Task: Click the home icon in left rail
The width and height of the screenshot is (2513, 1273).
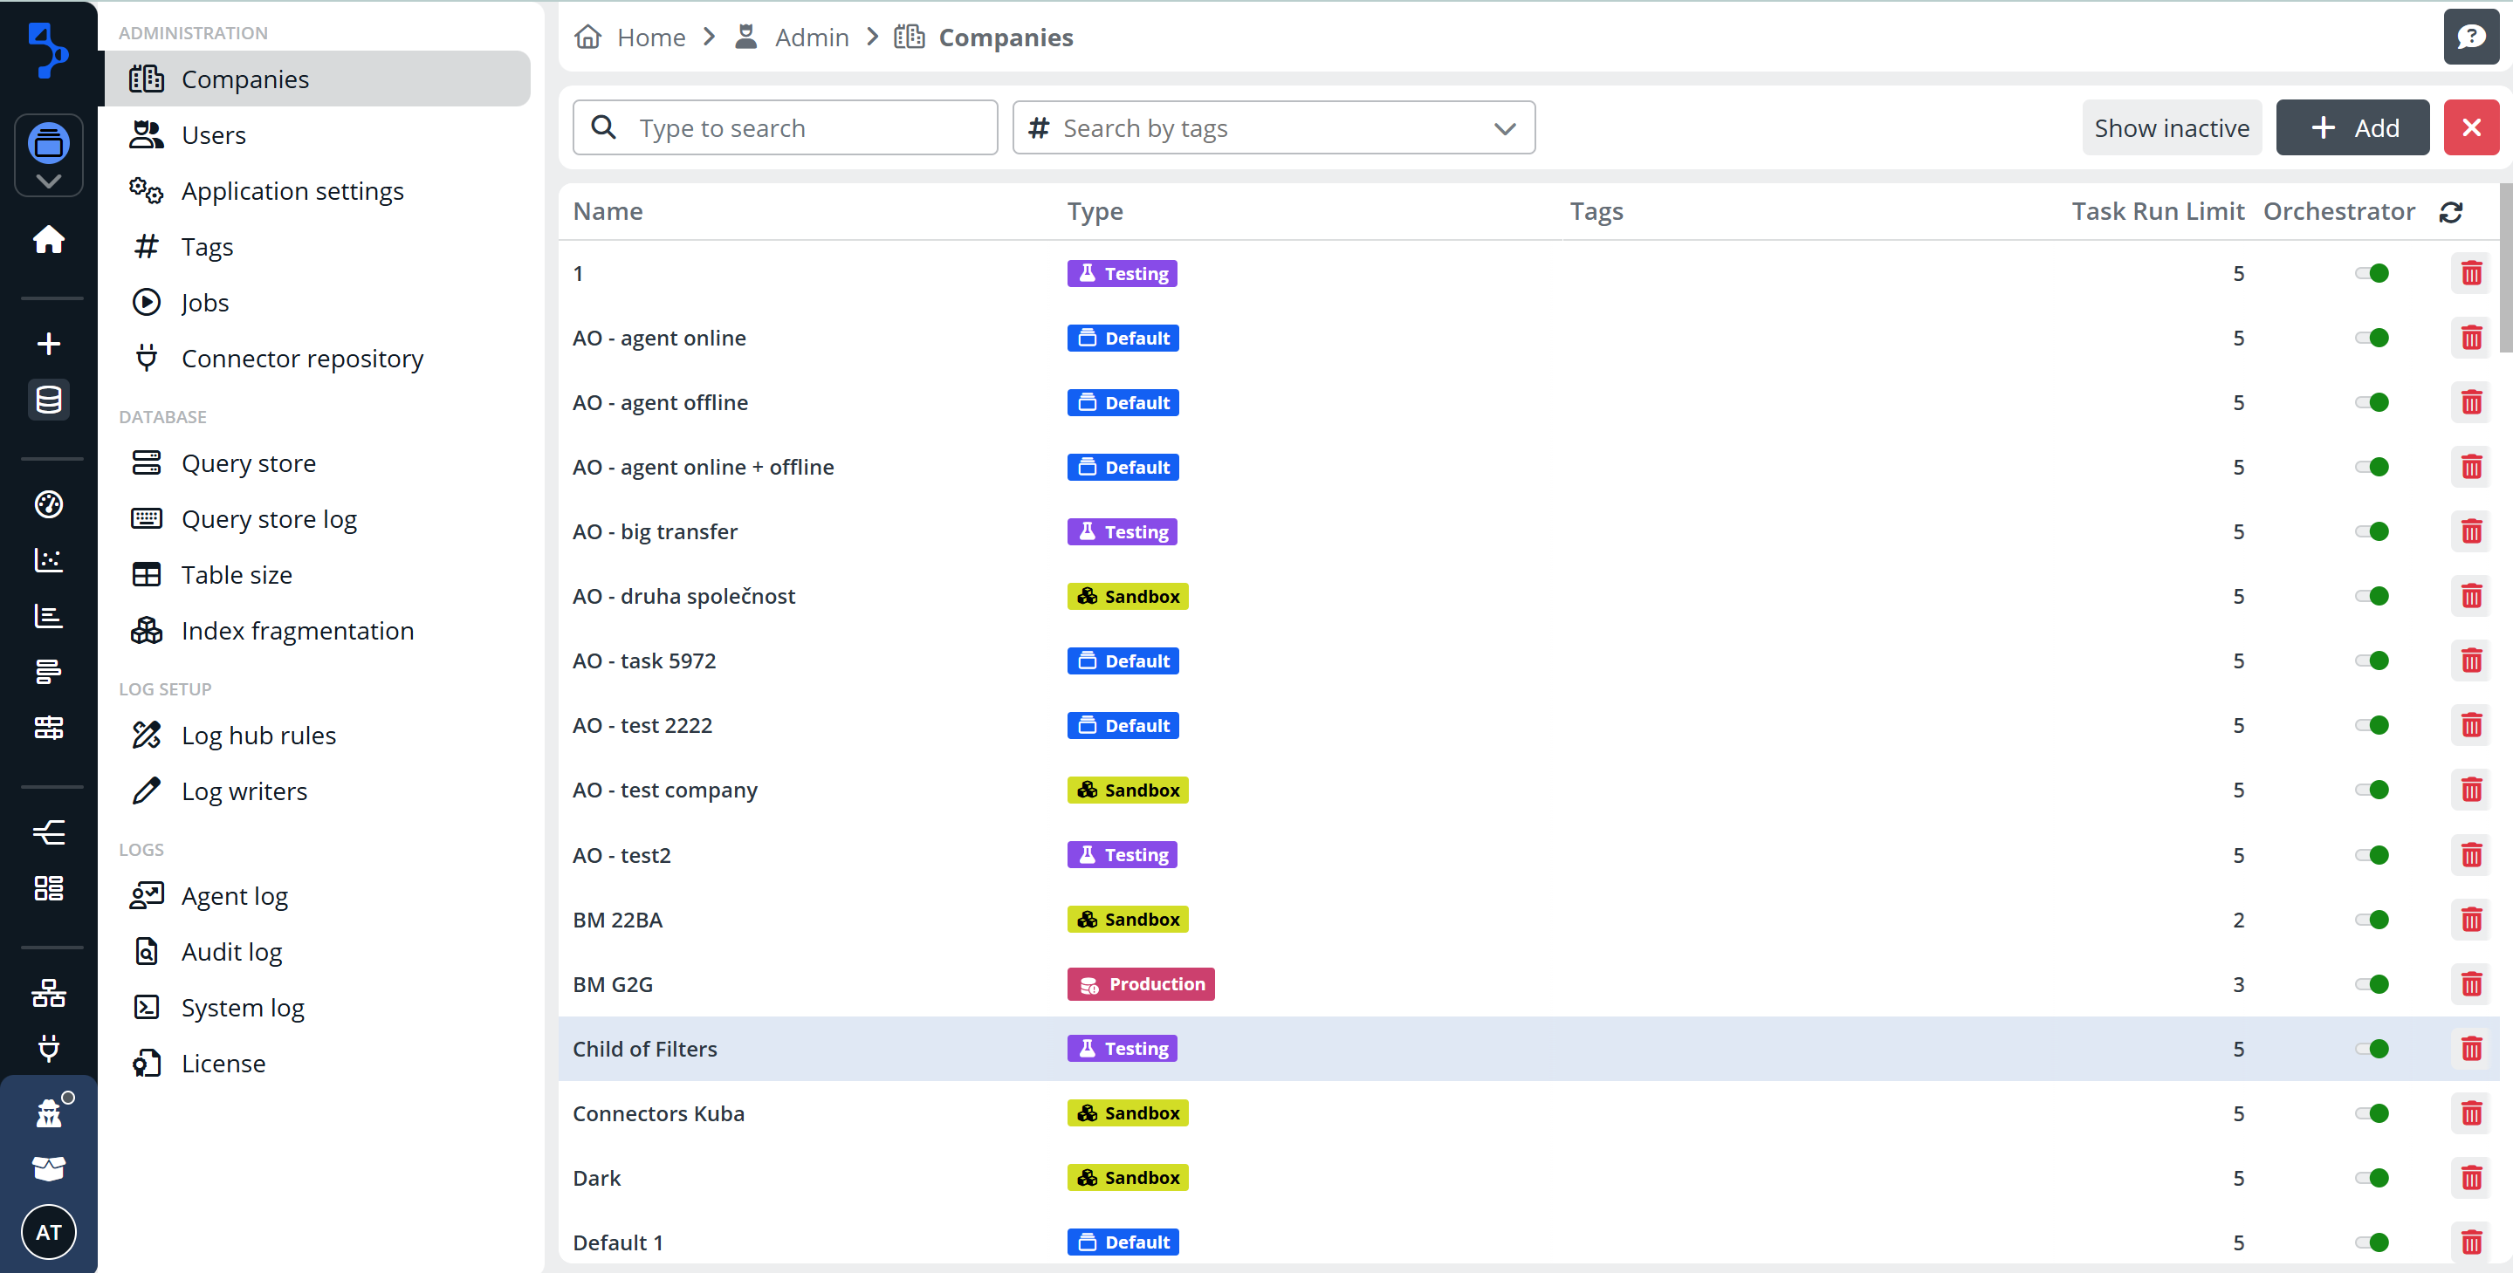Action: click(x=49, y=239)
